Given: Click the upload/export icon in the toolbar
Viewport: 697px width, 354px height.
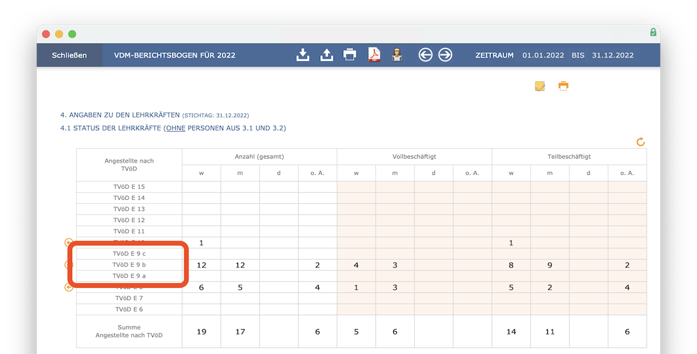Looking at the screenshot, I should click(x=327, y=55).
